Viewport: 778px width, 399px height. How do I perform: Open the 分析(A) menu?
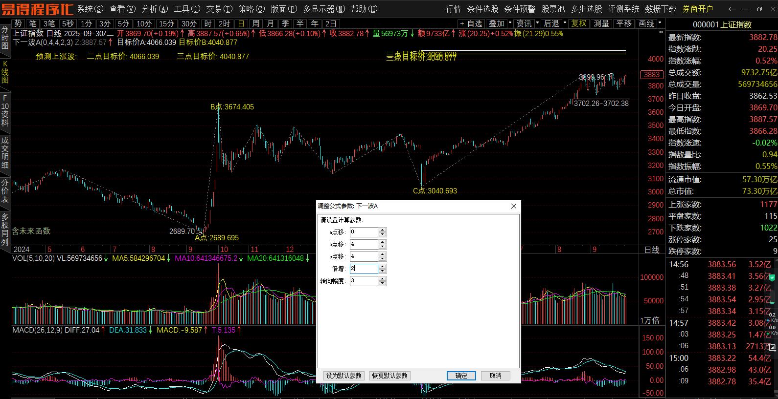pyautogui.click(x=155, y=9)
